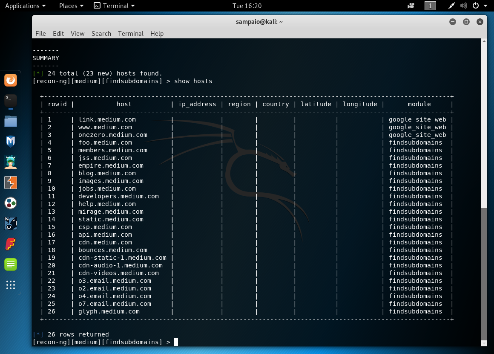
Task: Switch workspace using the 1 indicator
Action: (430, 6)
